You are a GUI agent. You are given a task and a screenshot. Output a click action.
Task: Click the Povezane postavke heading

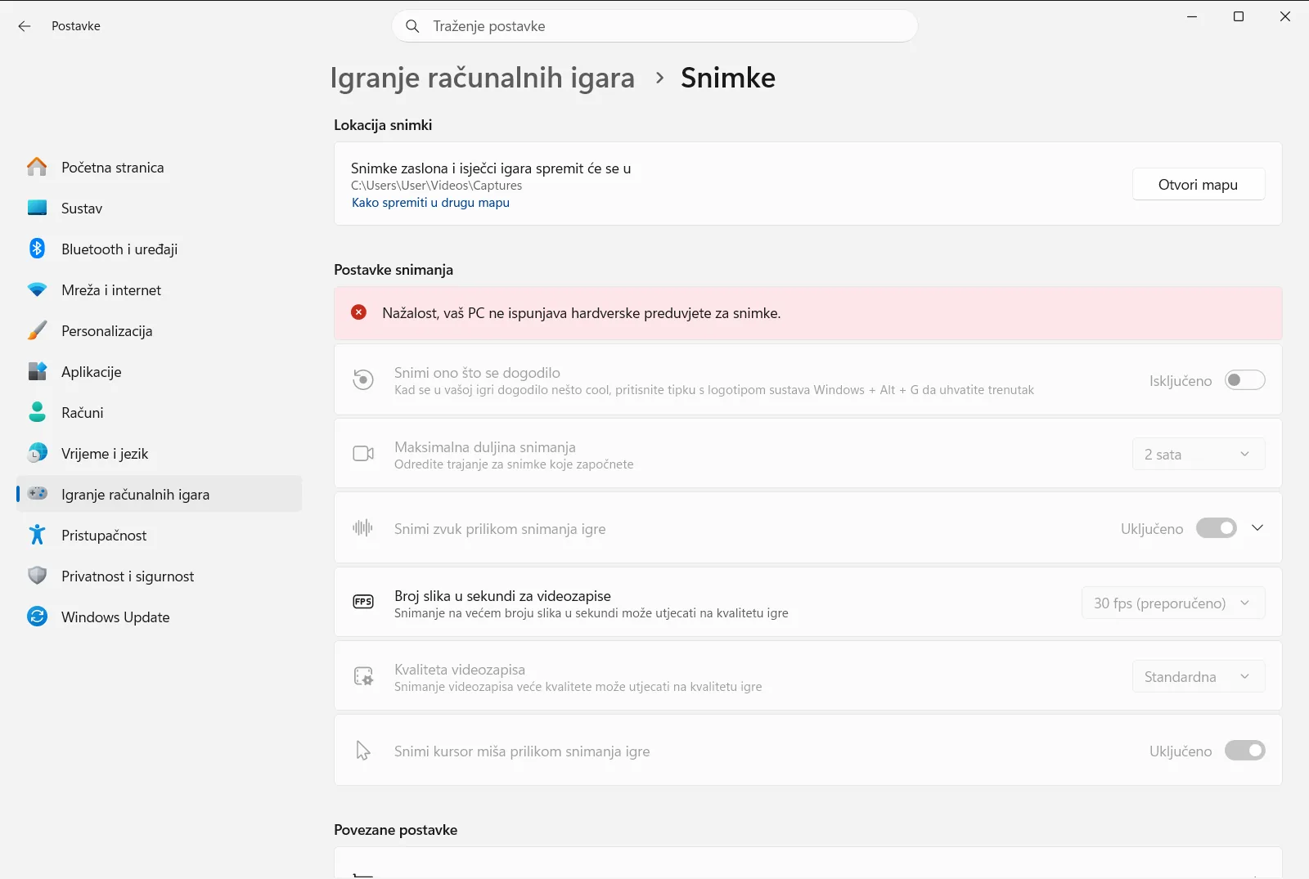395,830
